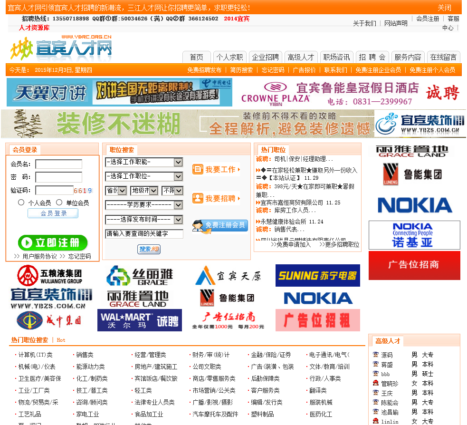
Task: Close the top orange banner via 关闭
Action: [444, 8]
